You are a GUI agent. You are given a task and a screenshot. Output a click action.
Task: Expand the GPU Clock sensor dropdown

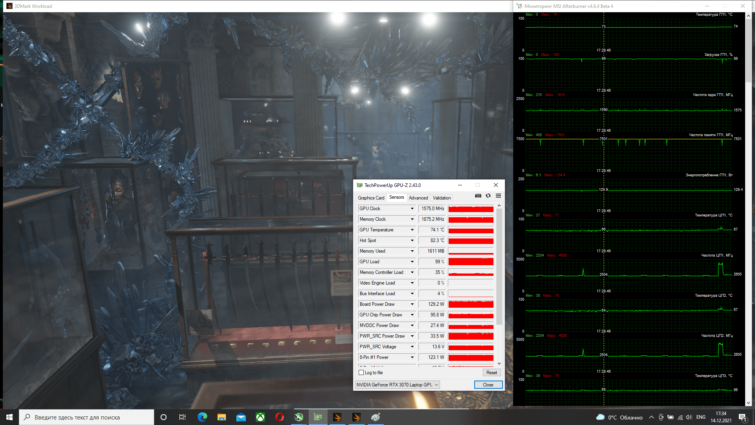click(x=412, y=209)
